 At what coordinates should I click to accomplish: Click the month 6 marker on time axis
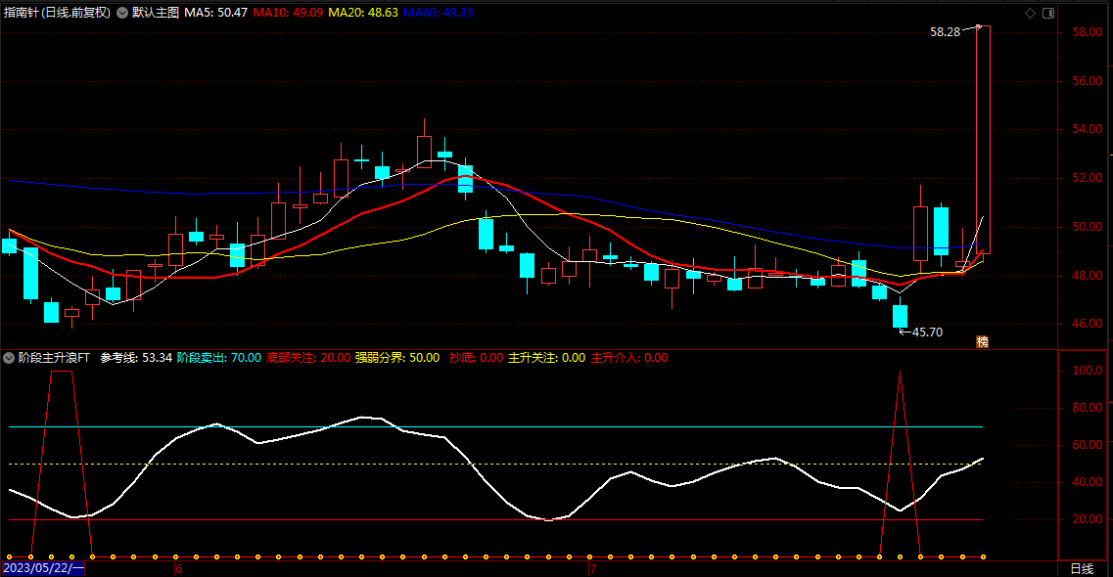tap(178, 569)
